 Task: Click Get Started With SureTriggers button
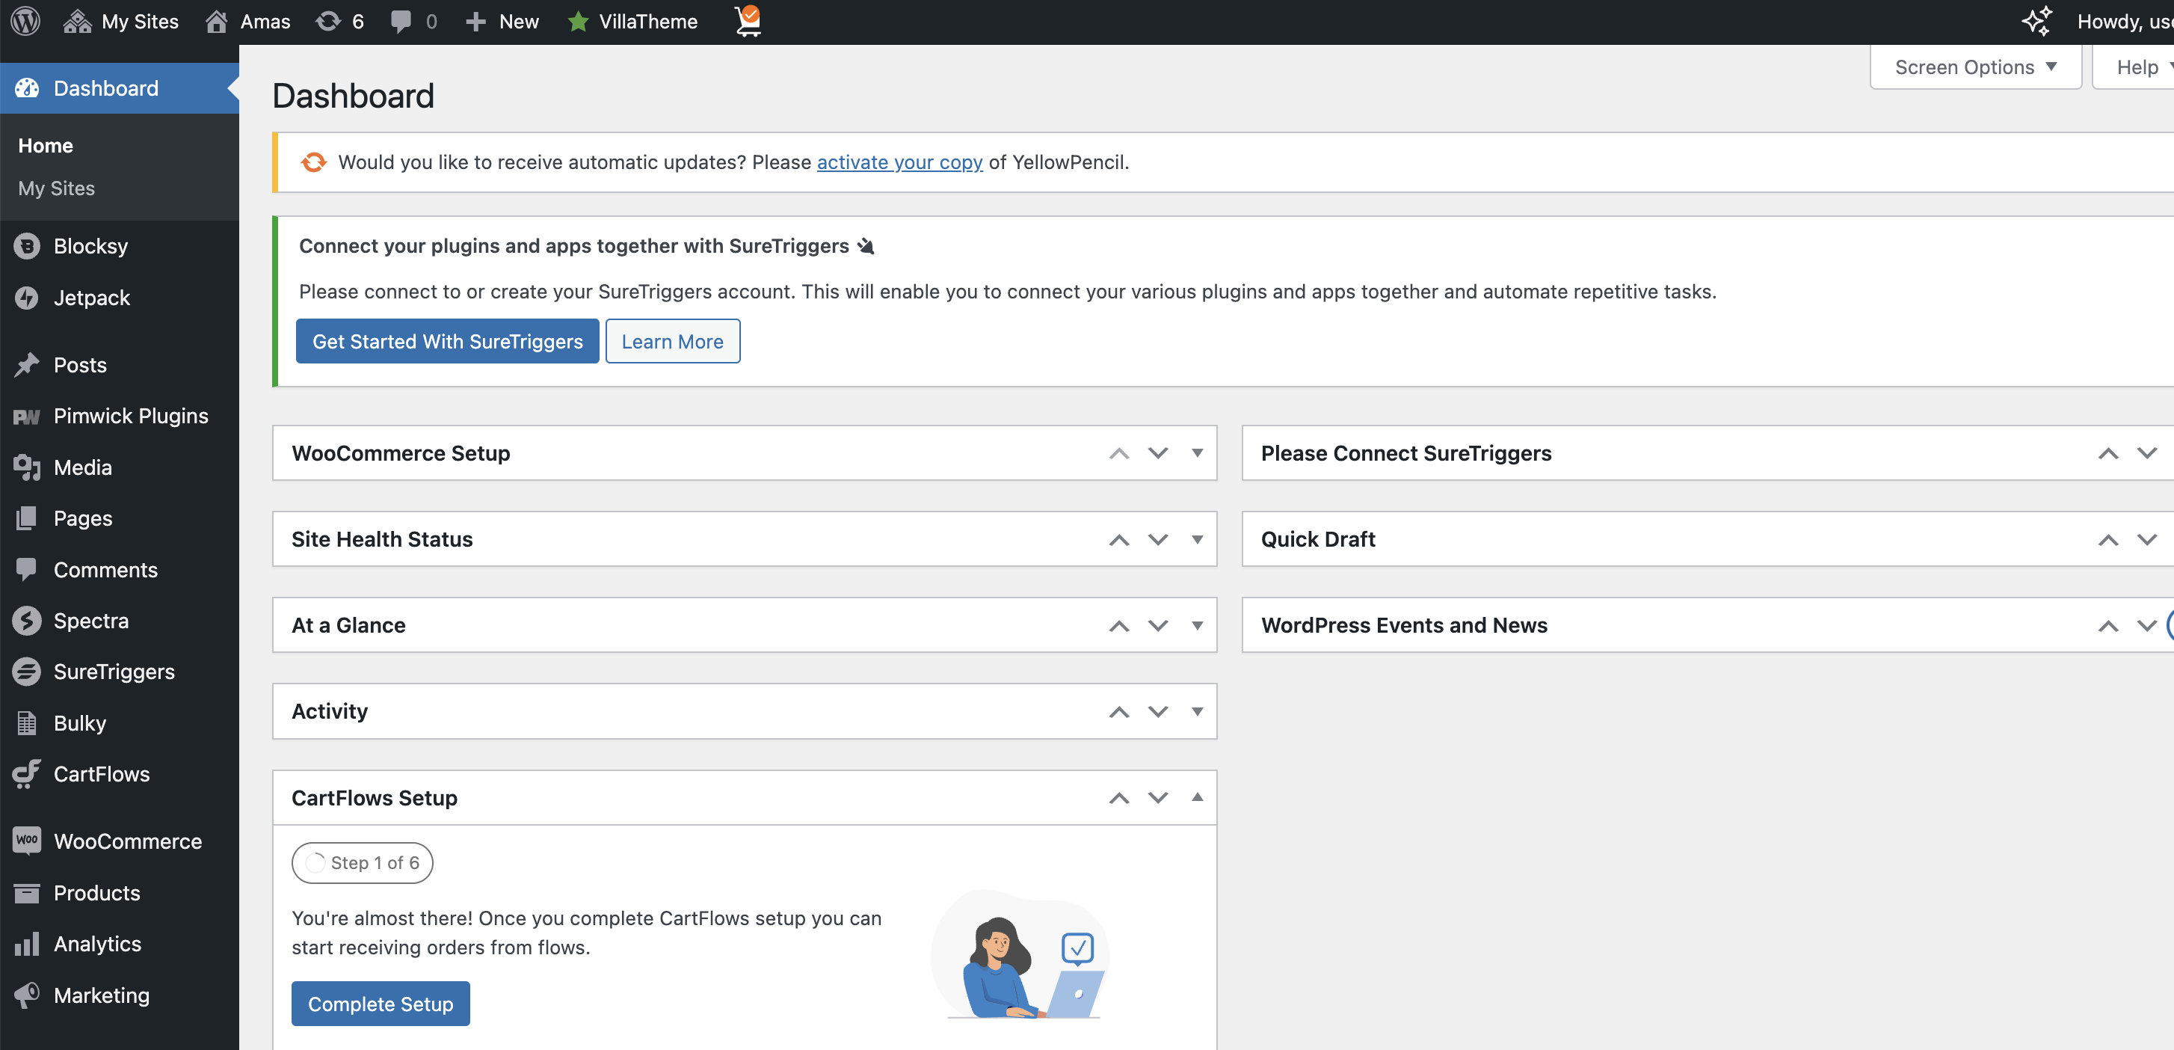[447, 341]
